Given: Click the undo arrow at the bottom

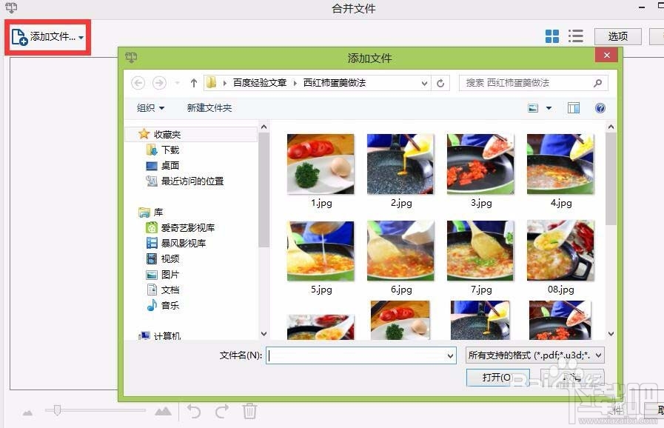Looking at the screenshot, I should pos(194,411).
